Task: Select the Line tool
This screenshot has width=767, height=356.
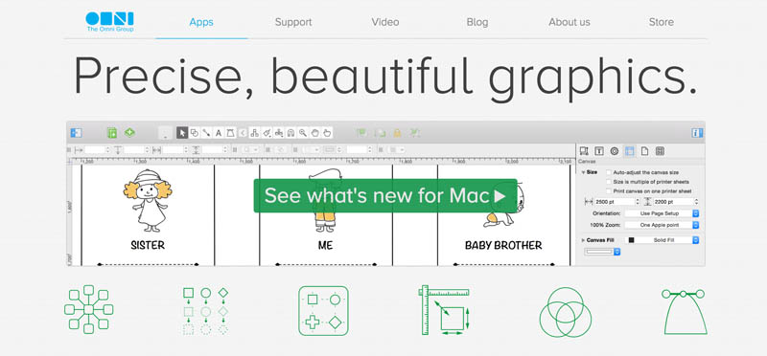Action: 206,132
